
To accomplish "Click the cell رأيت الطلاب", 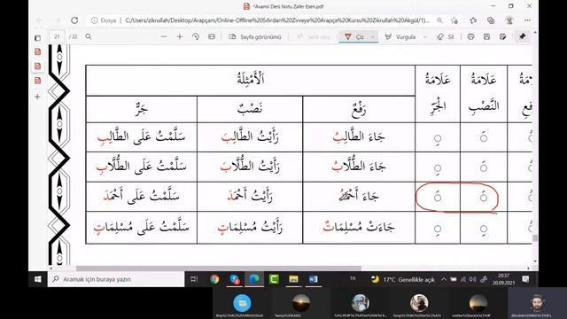I will coord(250,167).
